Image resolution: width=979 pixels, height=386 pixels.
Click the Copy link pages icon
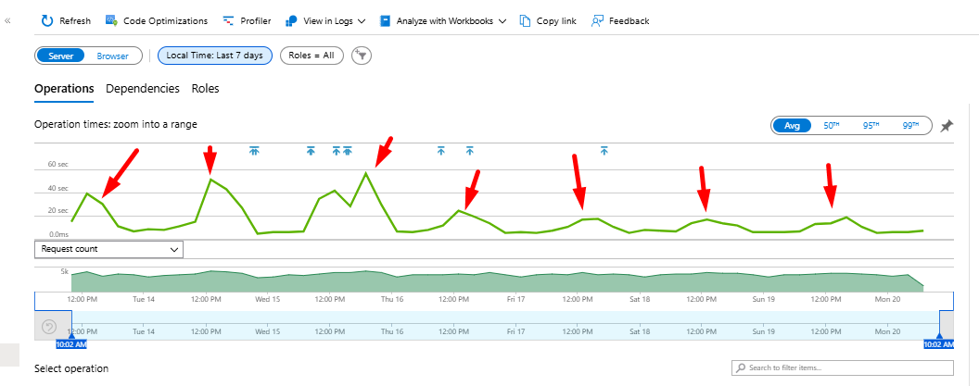(525, 20)
